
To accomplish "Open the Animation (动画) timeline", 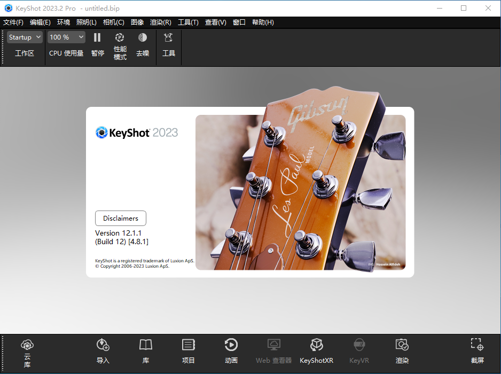I will [x=231, y=350].
